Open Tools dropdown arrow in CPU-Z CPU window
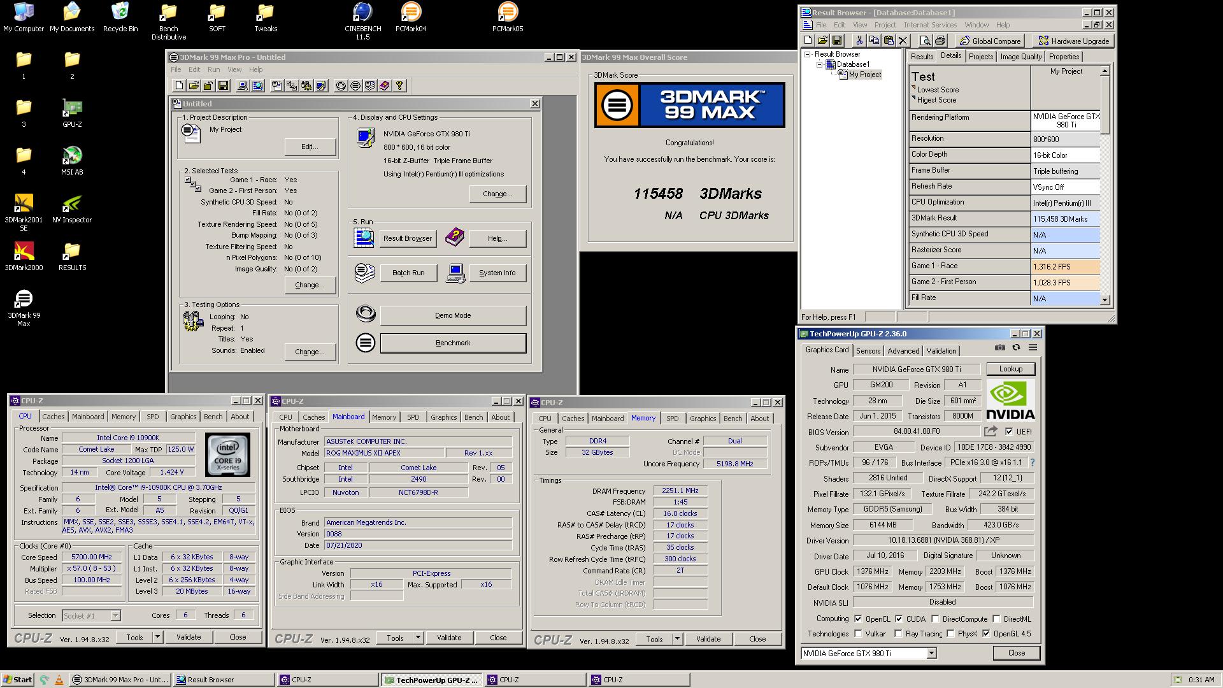 point(157,637)
